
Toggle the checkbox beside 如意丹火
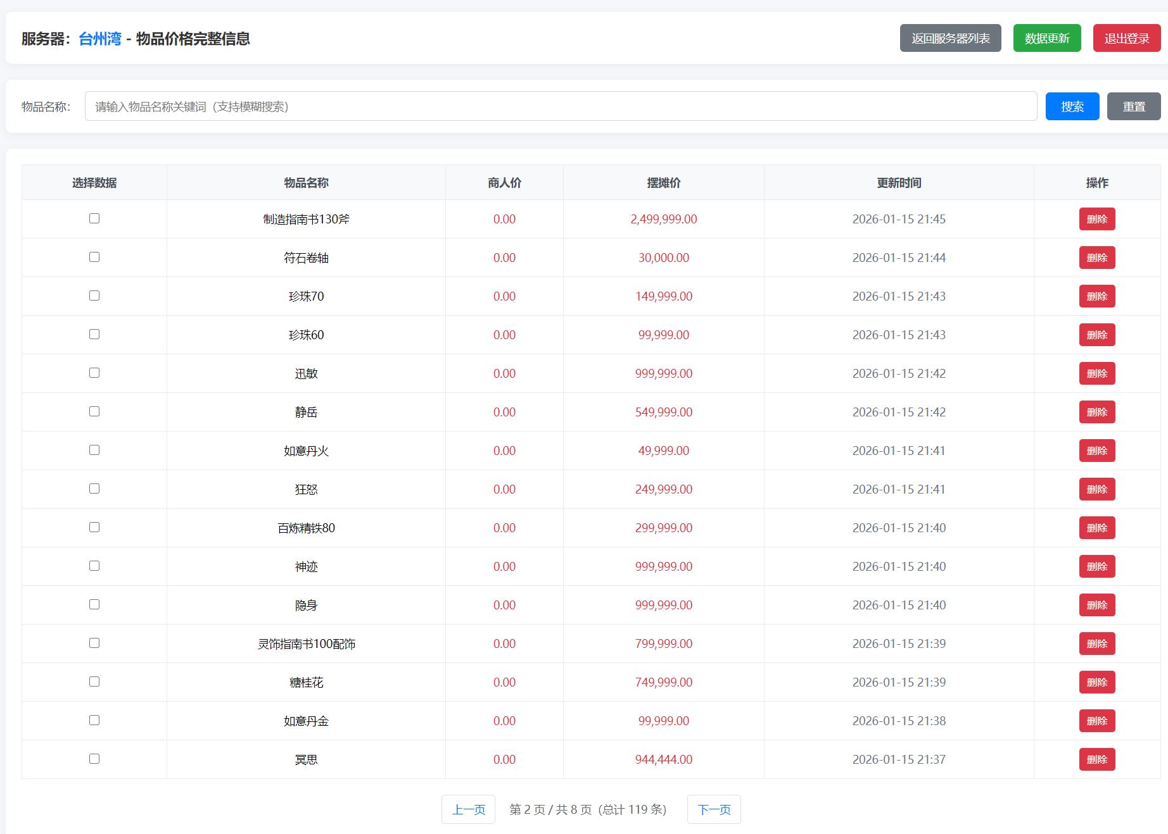pos(94,450)
